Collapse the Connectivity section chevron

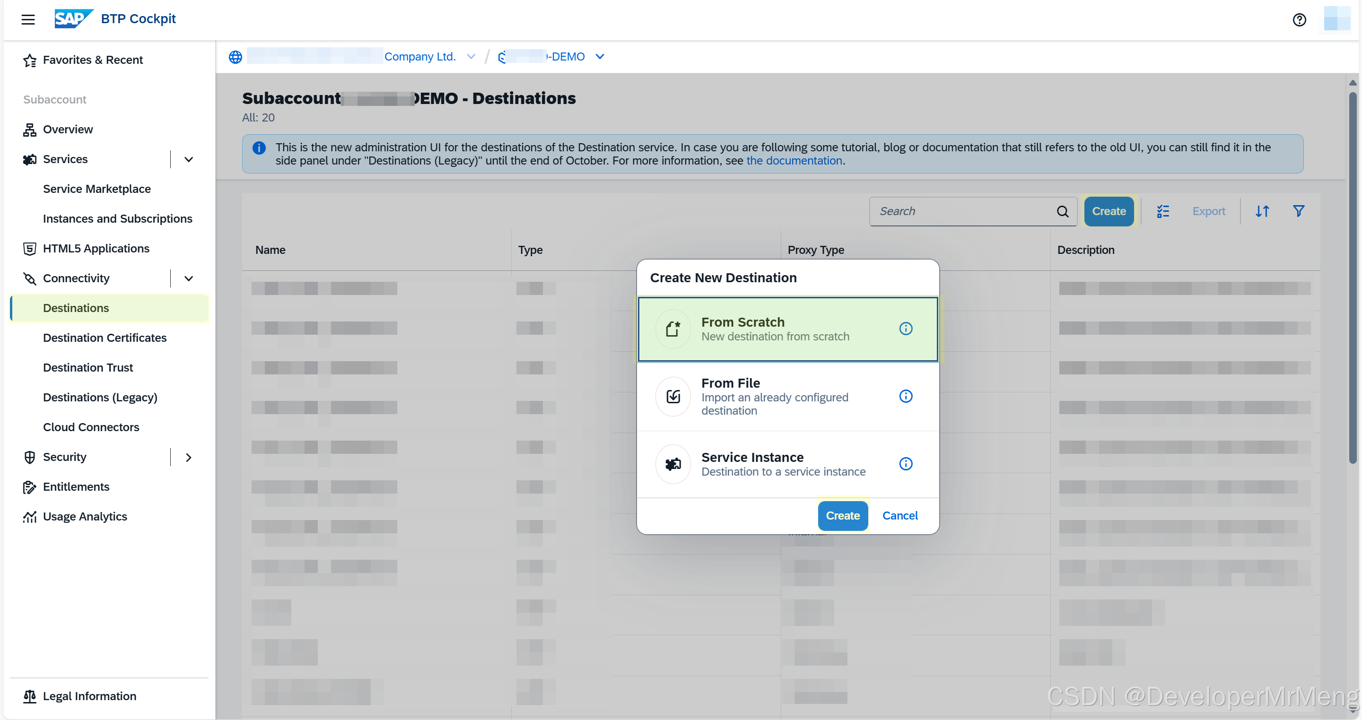tap(188, 278)
